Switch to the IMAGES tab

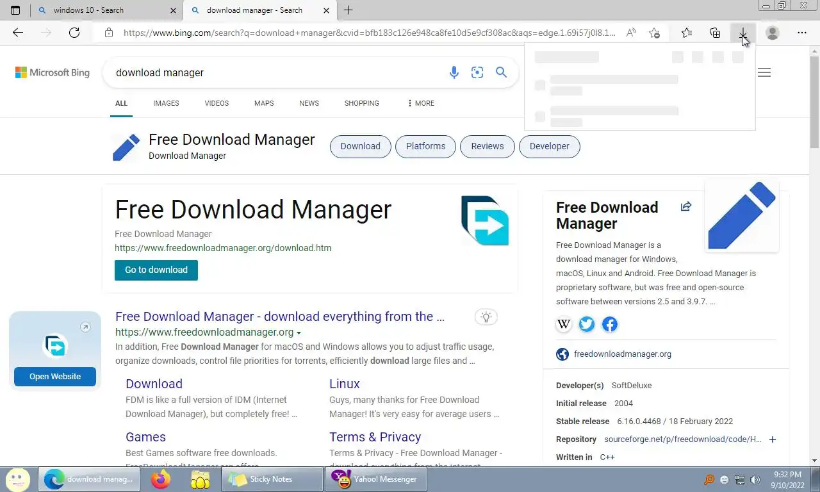(x=166, y=103)
